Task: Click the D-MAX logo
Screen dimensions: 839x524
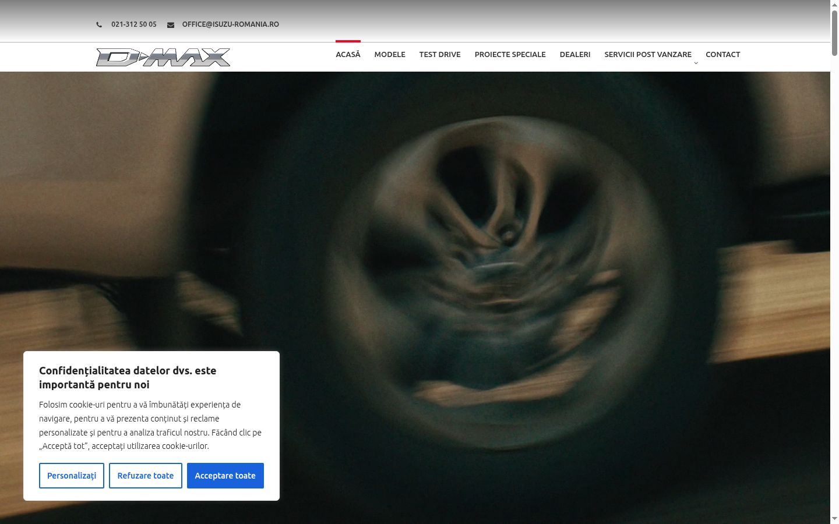Action: coord(163,57)
